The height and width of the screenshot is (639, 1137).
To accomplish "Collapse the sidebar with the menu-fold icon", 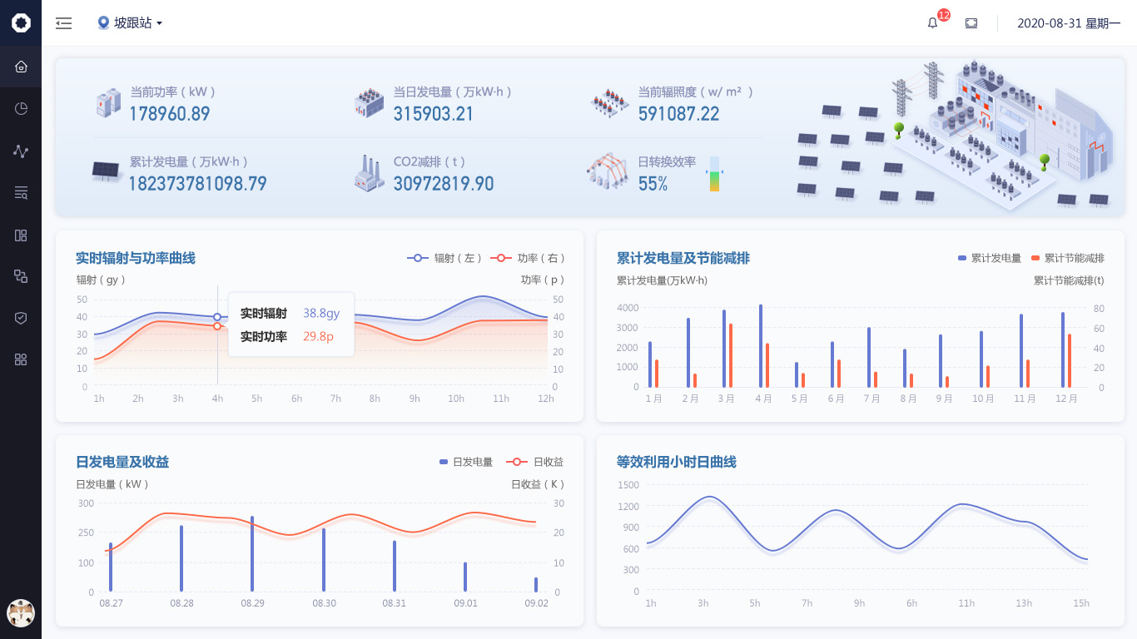I will (64, 23).
